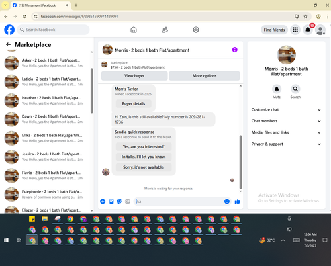
Task: Expand Privacy & support section
Action: [286, 144]
